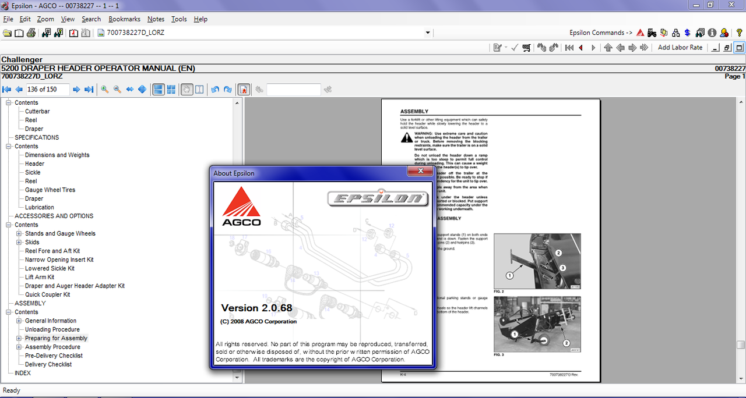Screen dimensions: 746x398
Task: Click the bookmark page icon with red marker
Action: point(74,33)
